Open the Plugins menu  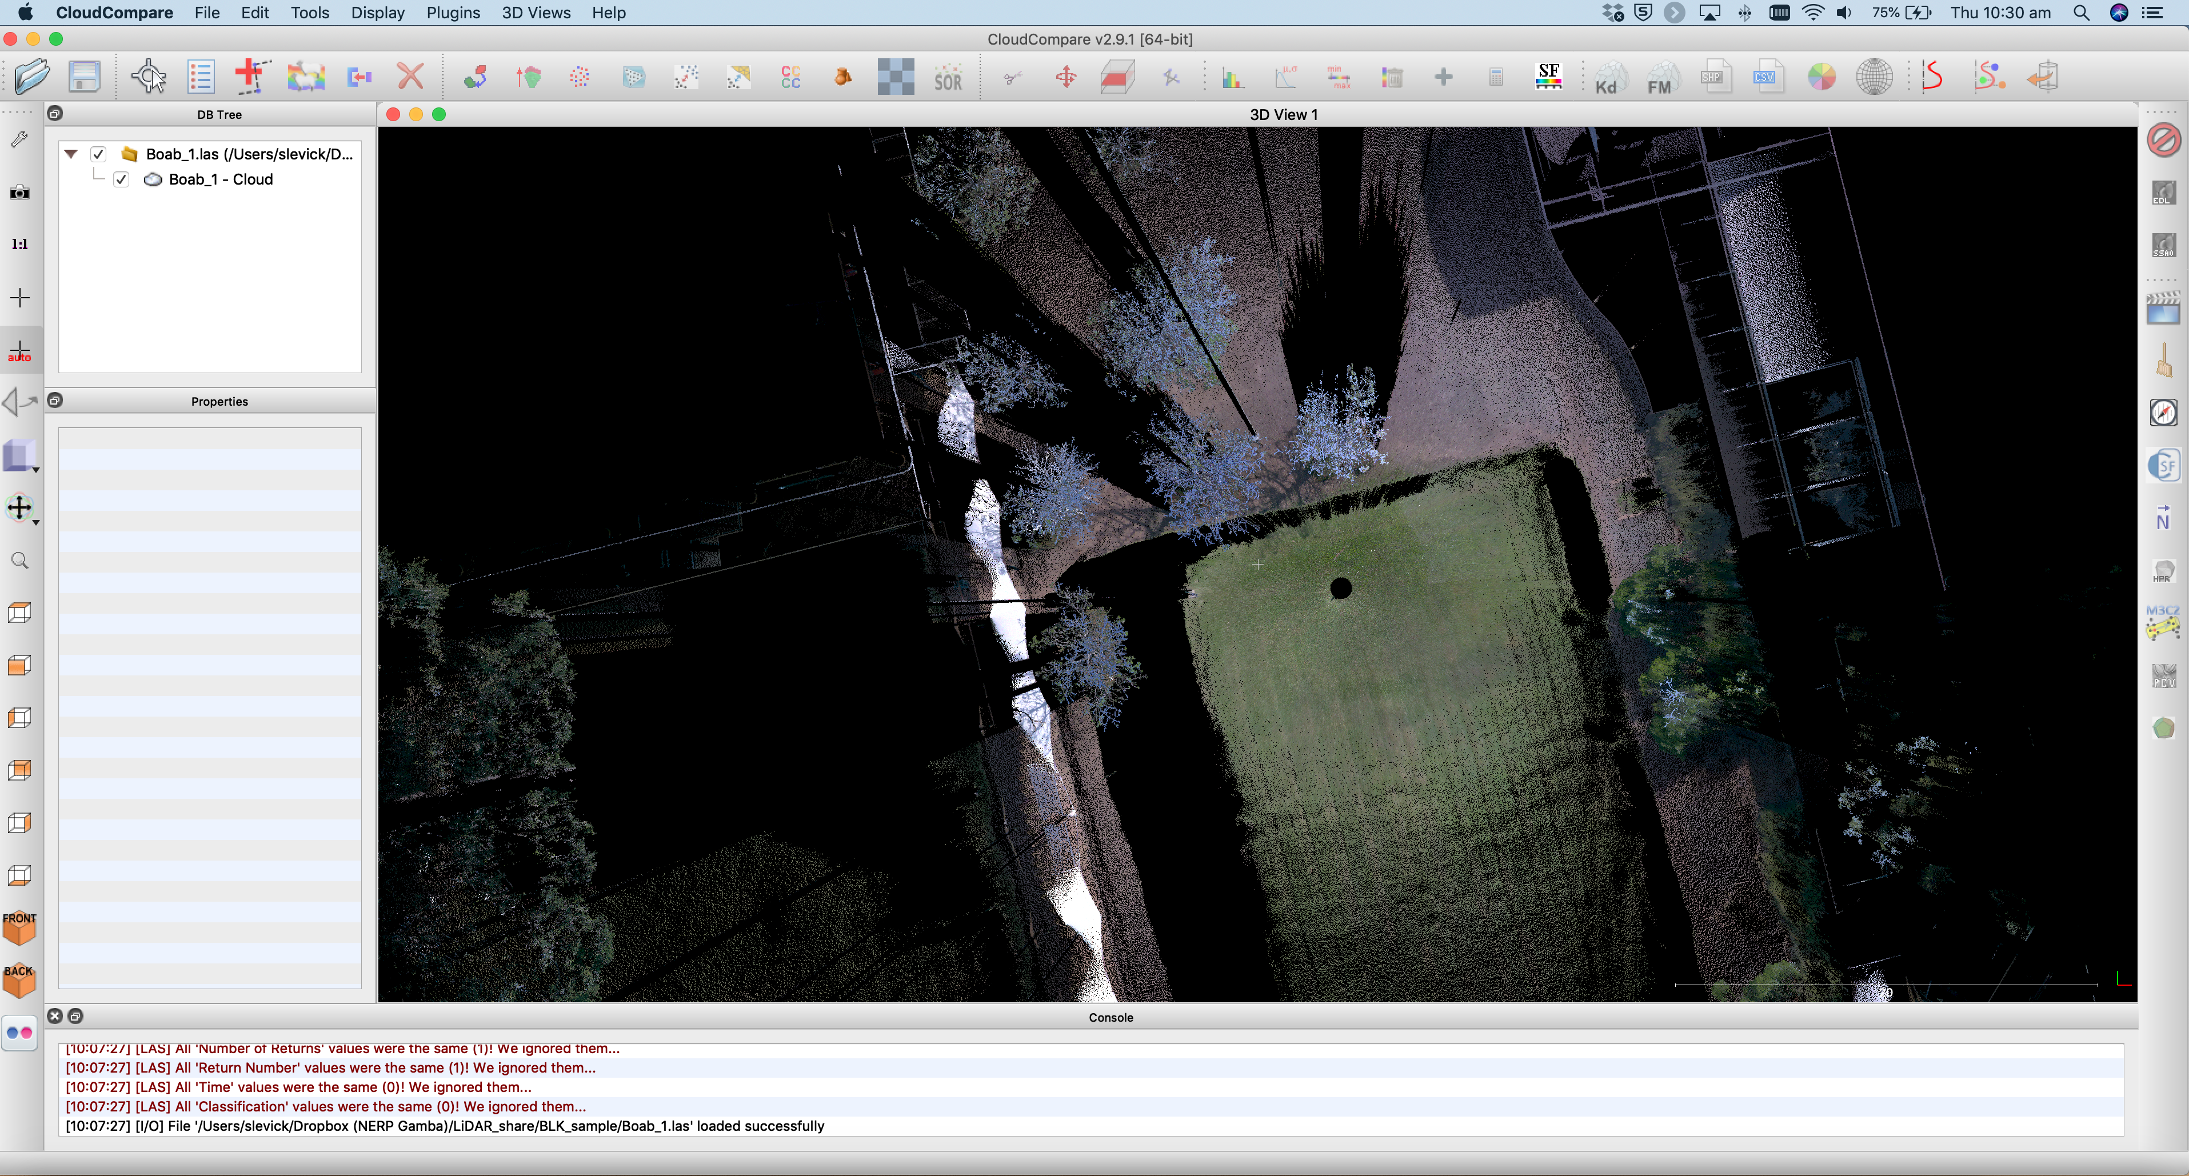point(453,13)
